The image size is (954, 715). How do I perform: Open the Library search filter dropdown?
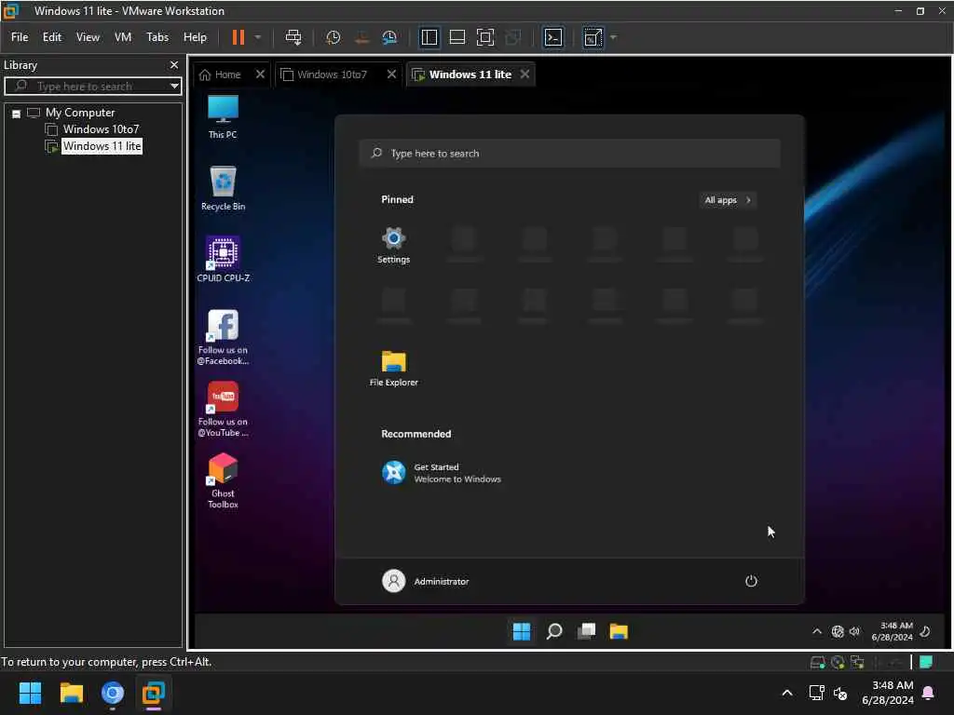(174, 86)
